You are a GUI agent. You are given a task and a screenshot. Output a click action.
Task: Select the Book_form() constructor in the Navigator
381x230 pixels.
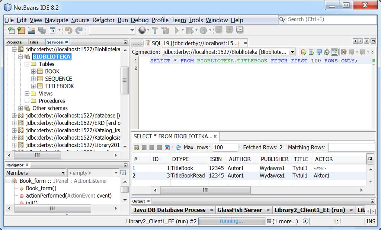click(41, 188)
